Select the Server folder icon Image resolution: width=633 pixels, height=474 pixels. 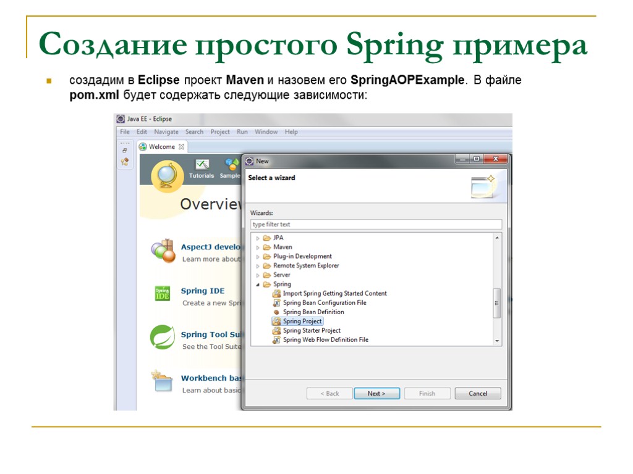pos(267,275)
